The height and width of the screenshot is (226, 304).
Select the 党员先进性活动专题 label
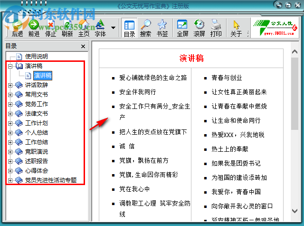coord(51,180)
